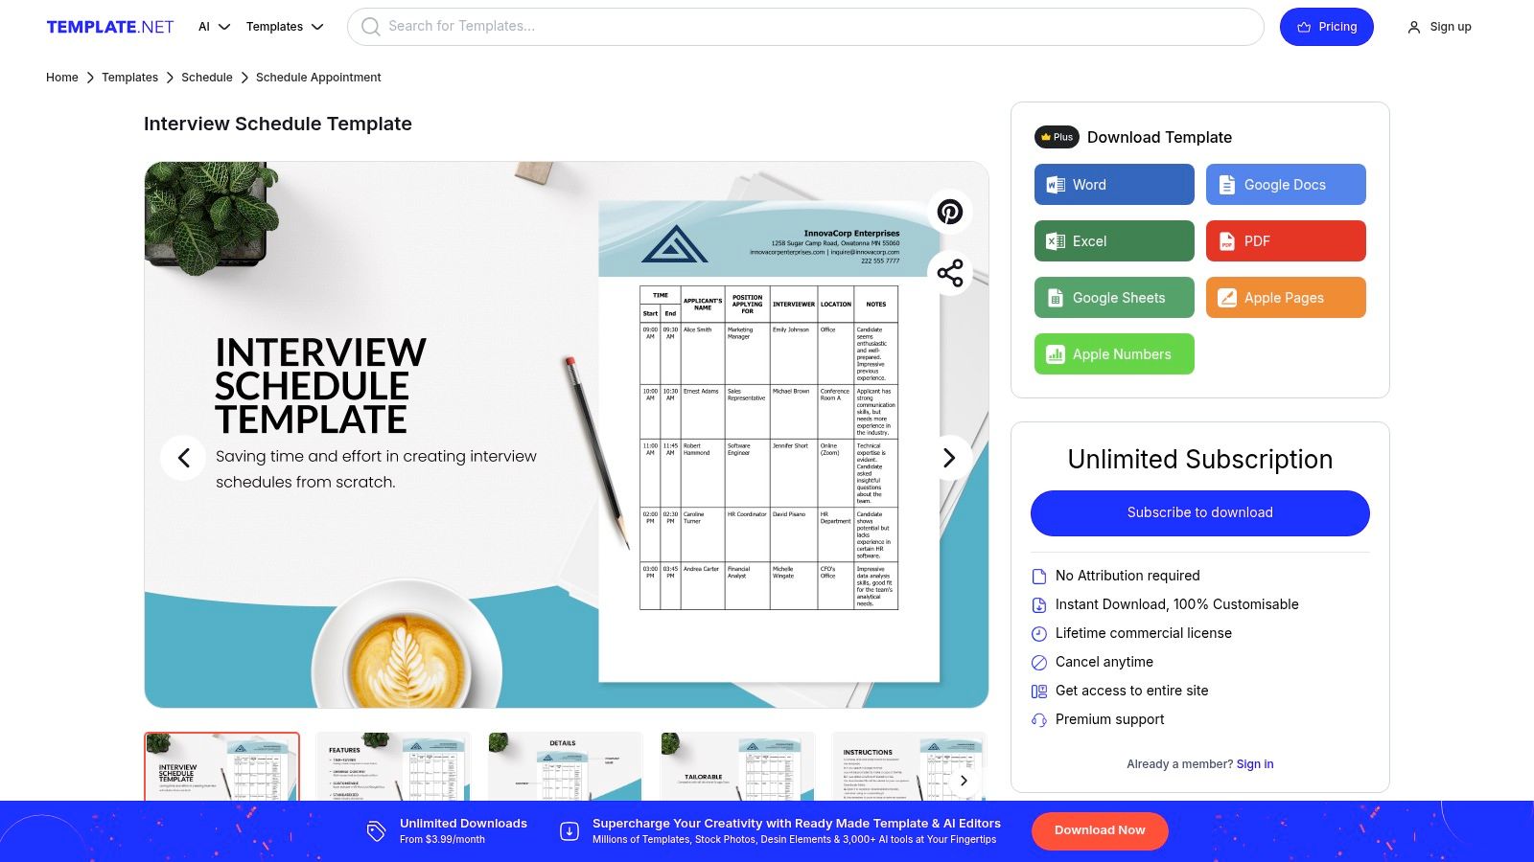Click Subscribe to download button
Image resolution: width=1534 pixels, height=862 pixels.
pos(1199,513)
